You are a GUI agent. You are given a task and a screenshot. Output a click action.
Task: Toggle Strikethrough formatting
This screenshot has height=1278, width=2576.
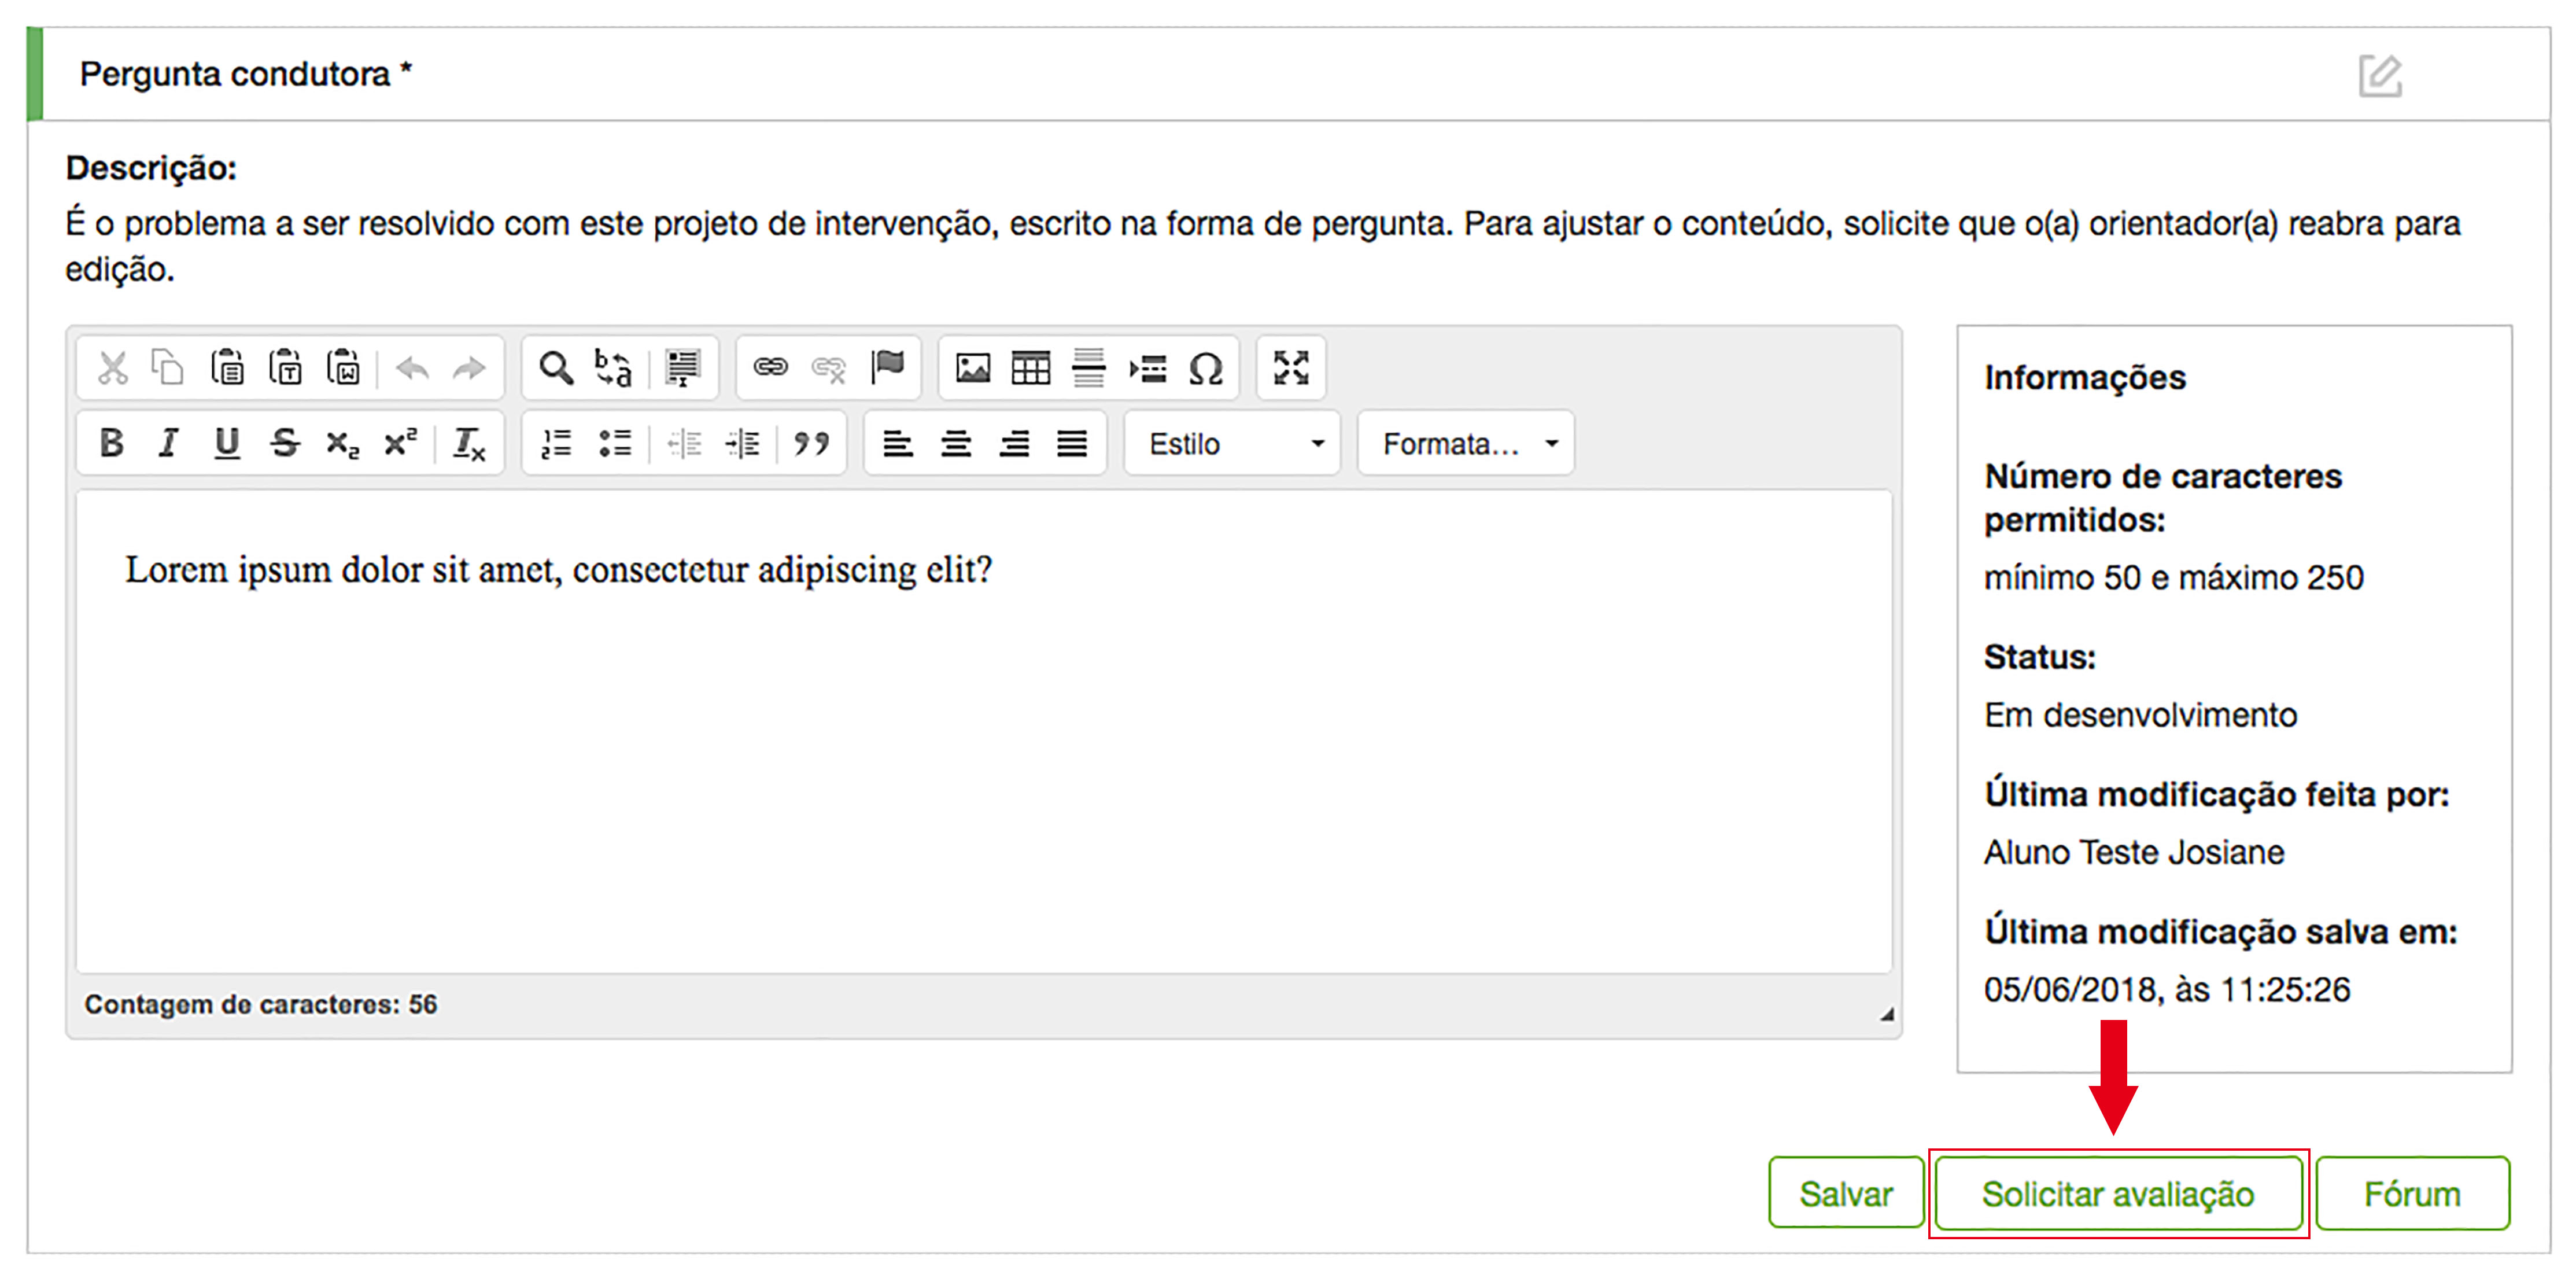[285, 442]
